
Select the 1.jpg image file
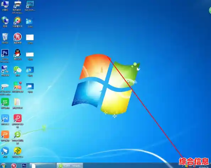pos(30,23)
